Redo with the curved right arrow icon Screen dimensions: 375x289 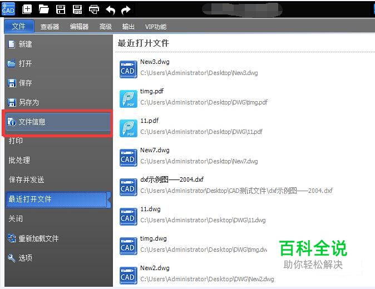point(126,10)
